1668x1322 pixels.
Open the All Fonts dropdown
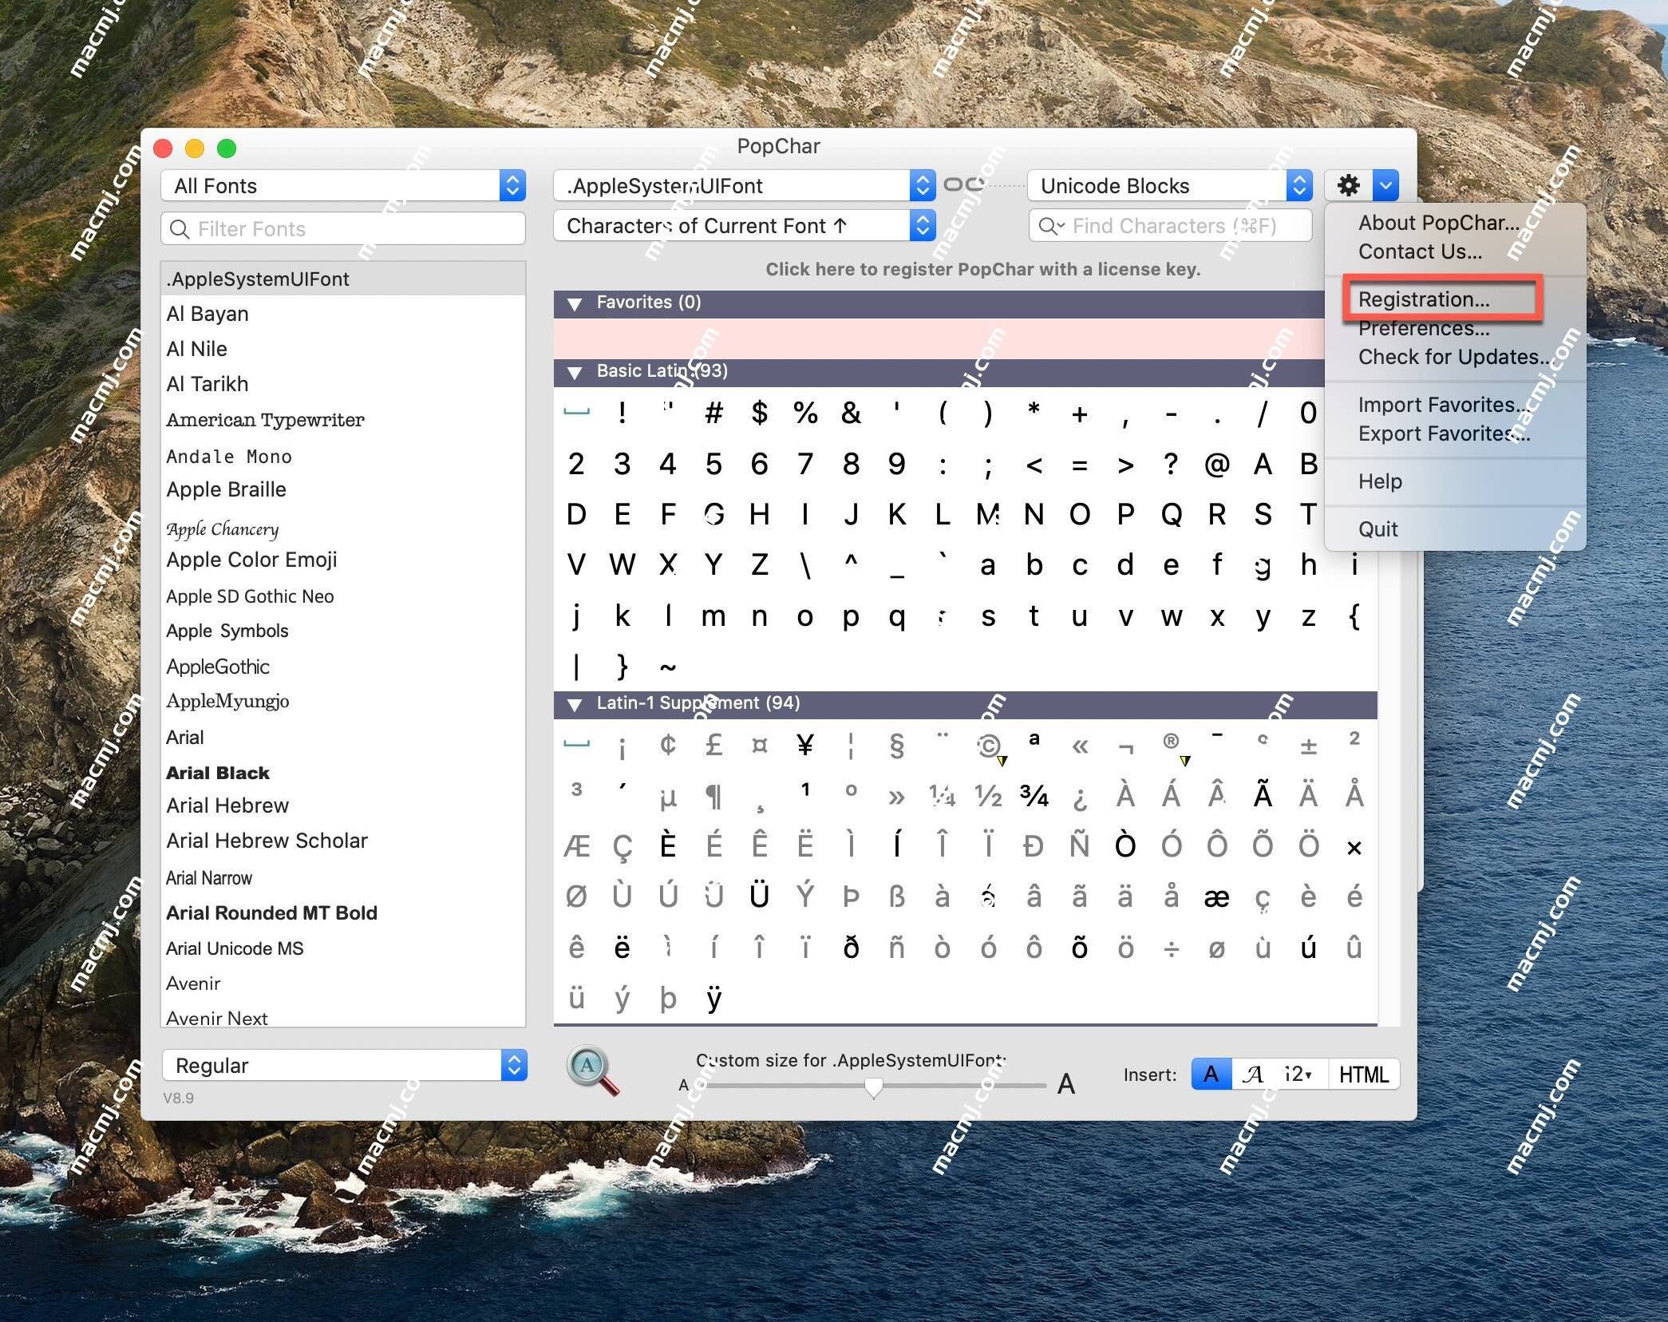coord(343,186)
